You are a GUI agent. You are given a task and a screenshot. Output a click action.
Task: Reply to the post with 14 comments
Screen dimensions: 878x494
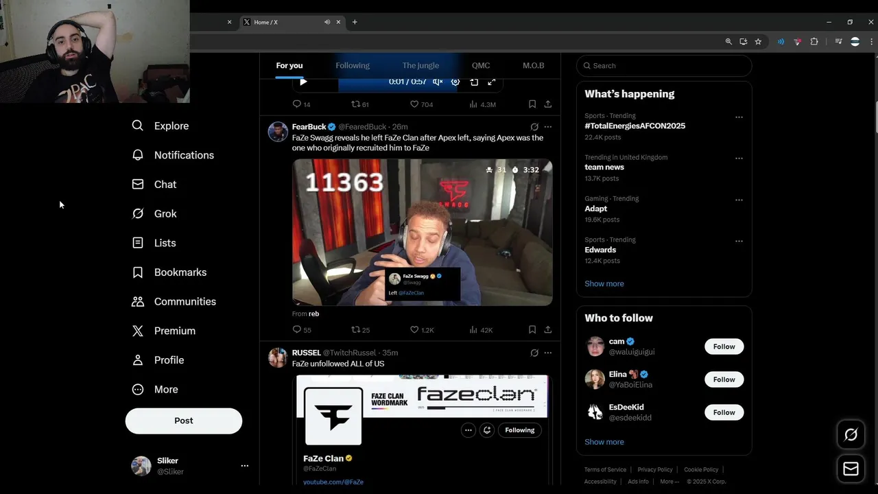click(302, 104)
